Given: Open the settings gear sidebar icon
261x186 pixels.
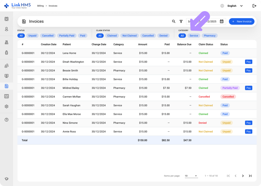Looking at the screenshot, I should pyautogui.click(x=6, y=107).
